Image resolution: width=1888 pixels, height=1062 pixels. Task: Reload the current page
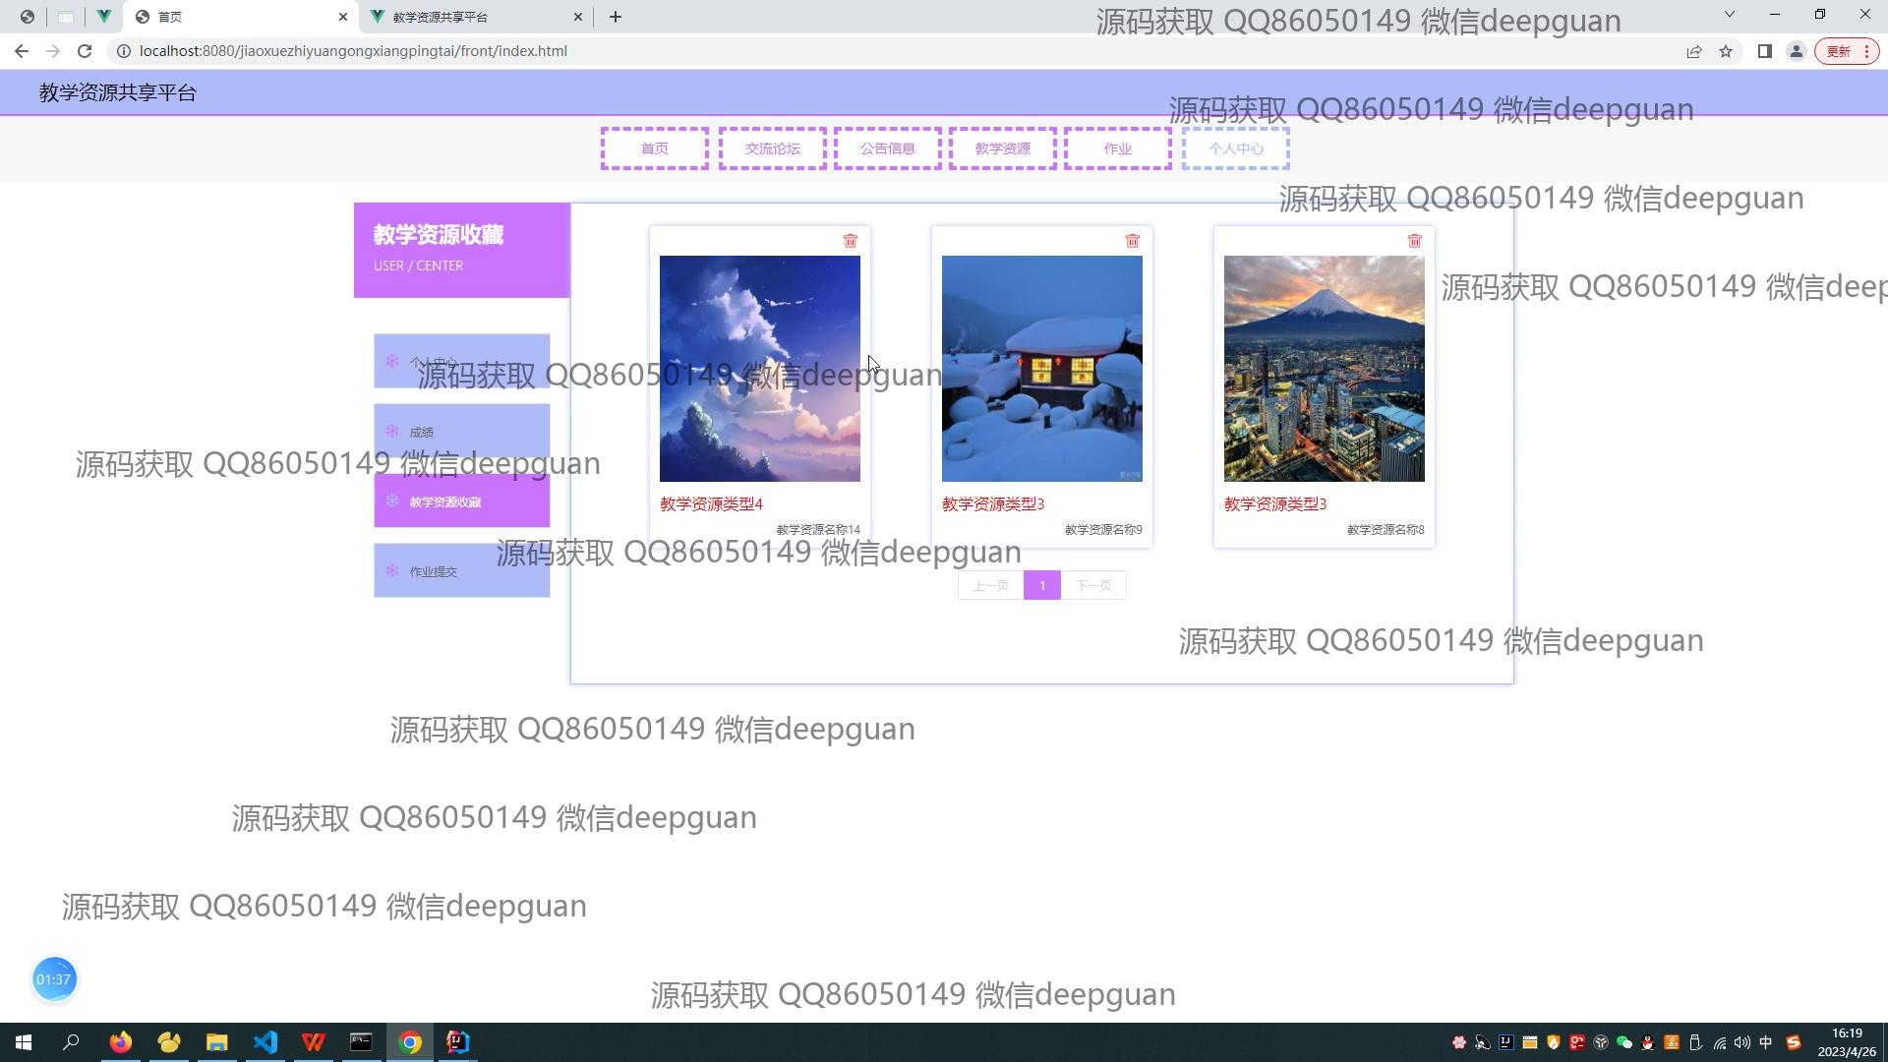pyautogui.click(x=85, y=51)
